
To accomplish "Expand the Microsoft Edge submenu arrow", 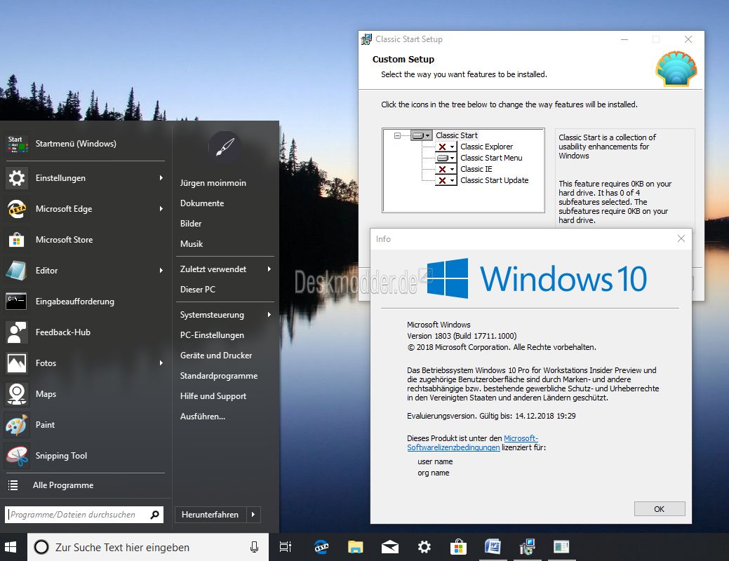I will [x=161, y=209].
